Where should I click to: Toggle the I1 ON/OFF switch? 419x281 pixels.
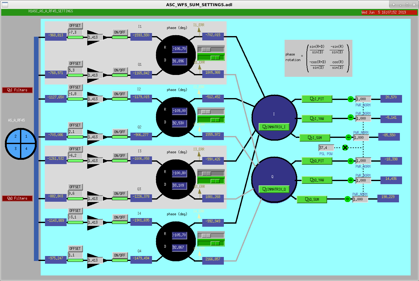pos(120,32)
